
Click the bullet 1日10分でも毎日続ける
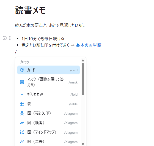[43, 39]
